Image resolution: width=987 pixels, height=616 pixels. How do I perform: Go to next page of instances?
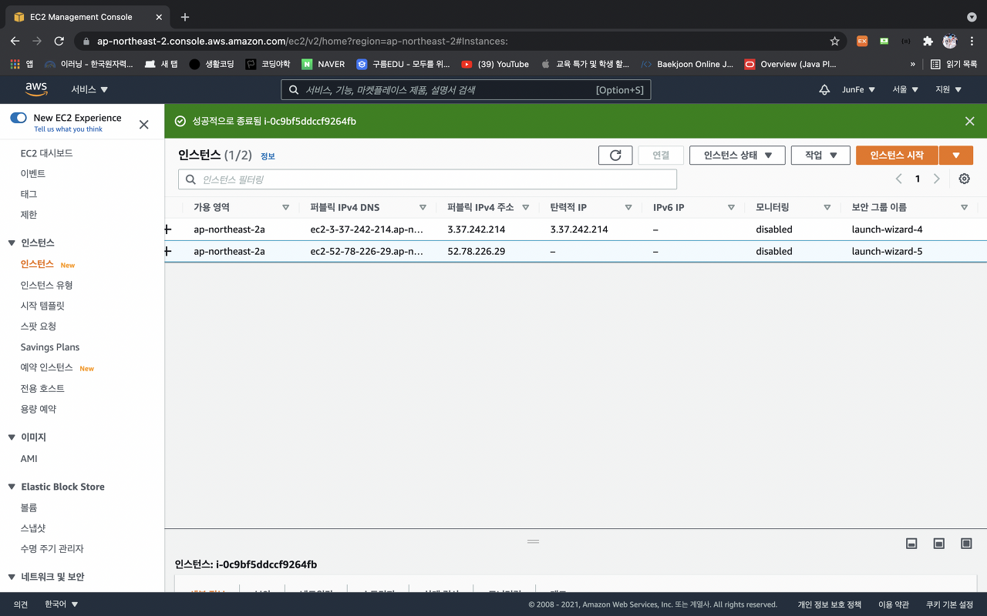click(937, 179)
